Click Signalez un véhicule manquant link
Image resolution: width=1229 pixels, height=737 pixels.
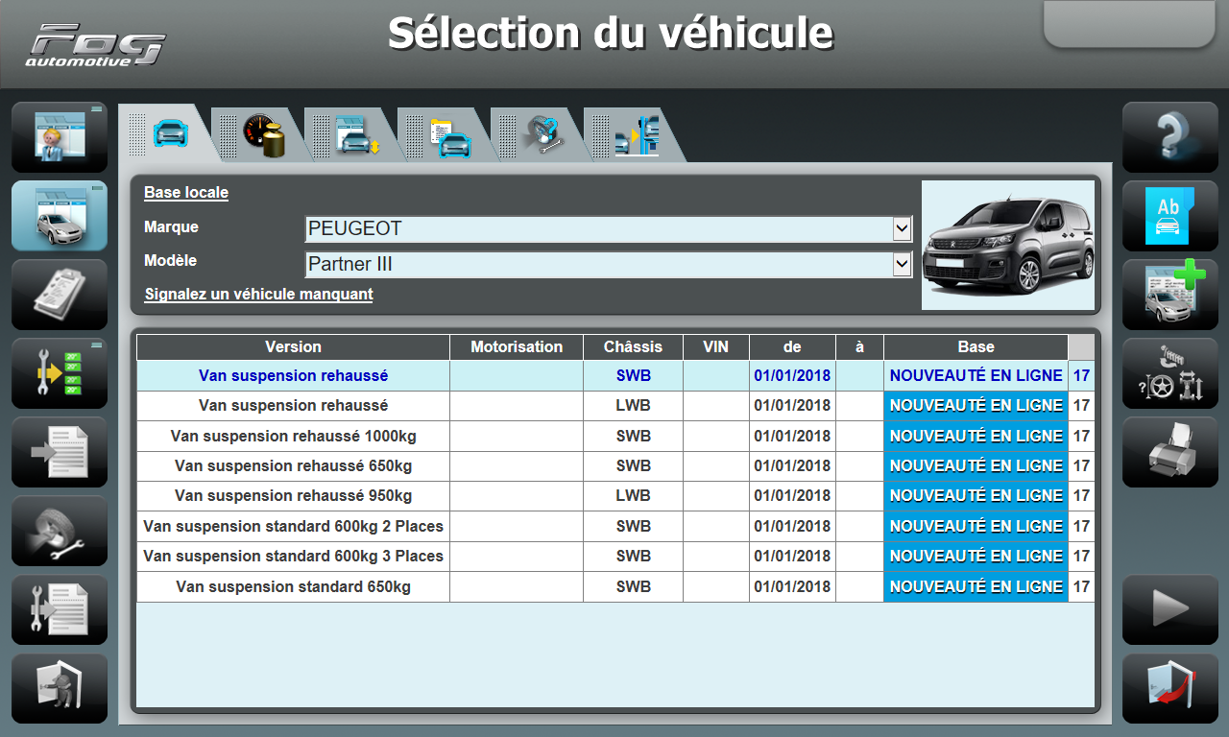(x=258, y=295)
